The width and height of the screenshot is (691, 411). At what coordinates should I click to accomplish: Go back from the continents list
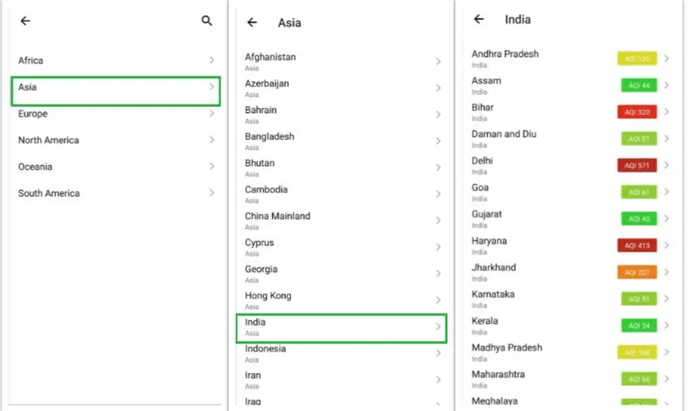click(x=26, y=21)
